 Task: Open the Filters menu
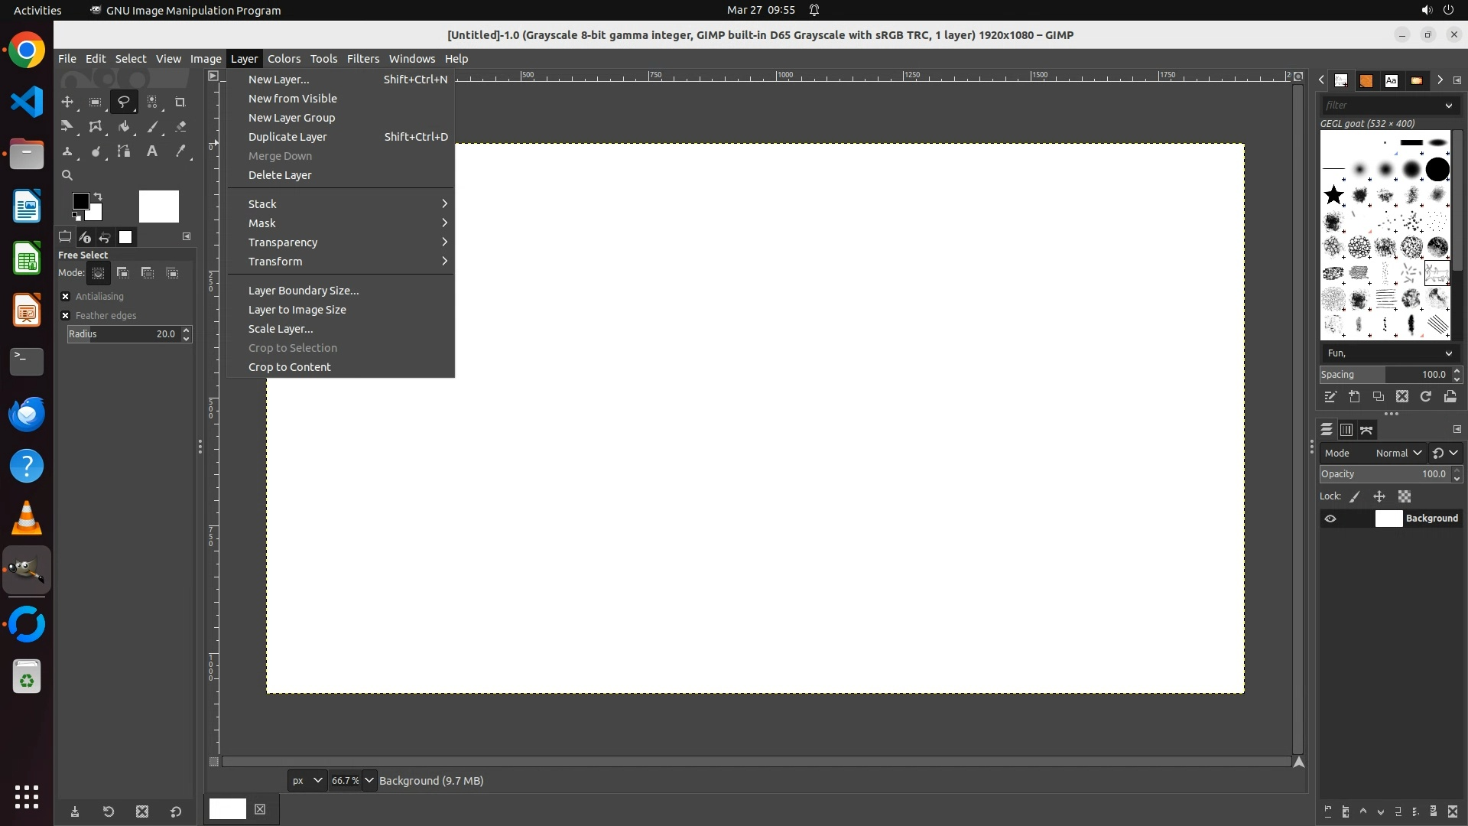pyautogui.click(x=362, y=59)
